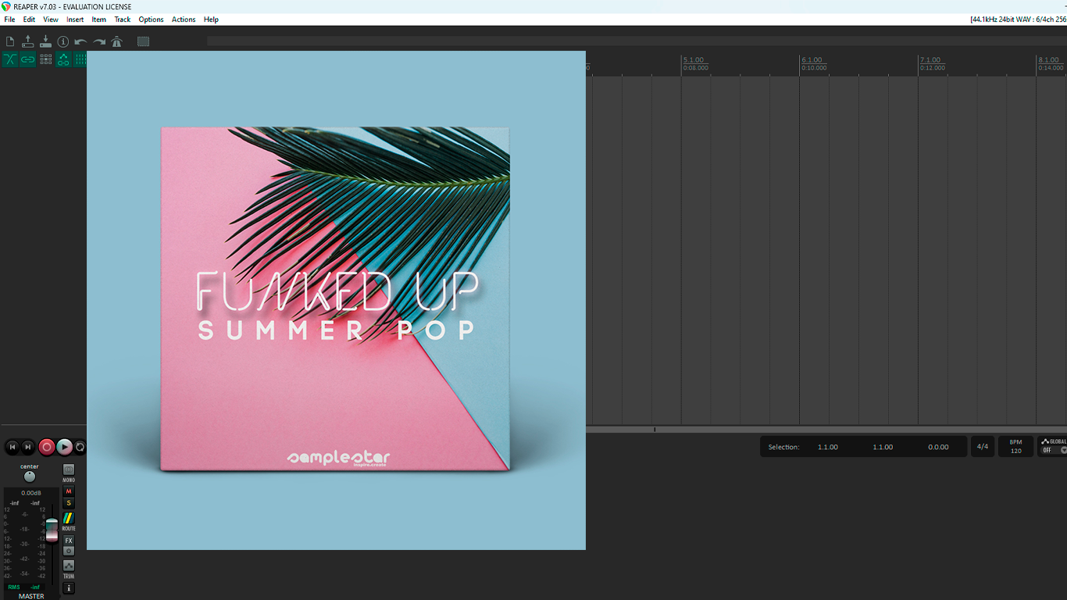Solo the master track

pyautogui.click(x=69, y=503)
